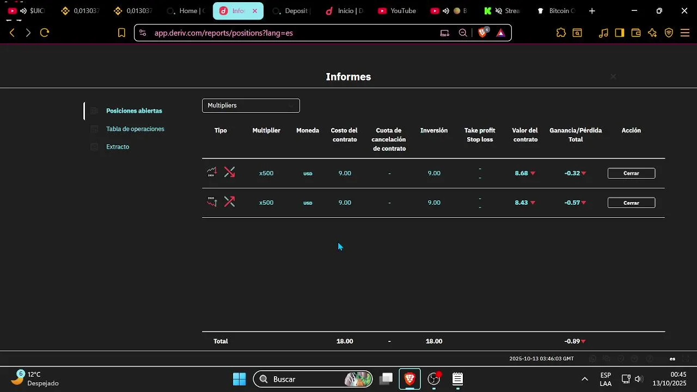697x392 pixels.
Task: Open Brave from the taskbar
Action: pos(410,379)
